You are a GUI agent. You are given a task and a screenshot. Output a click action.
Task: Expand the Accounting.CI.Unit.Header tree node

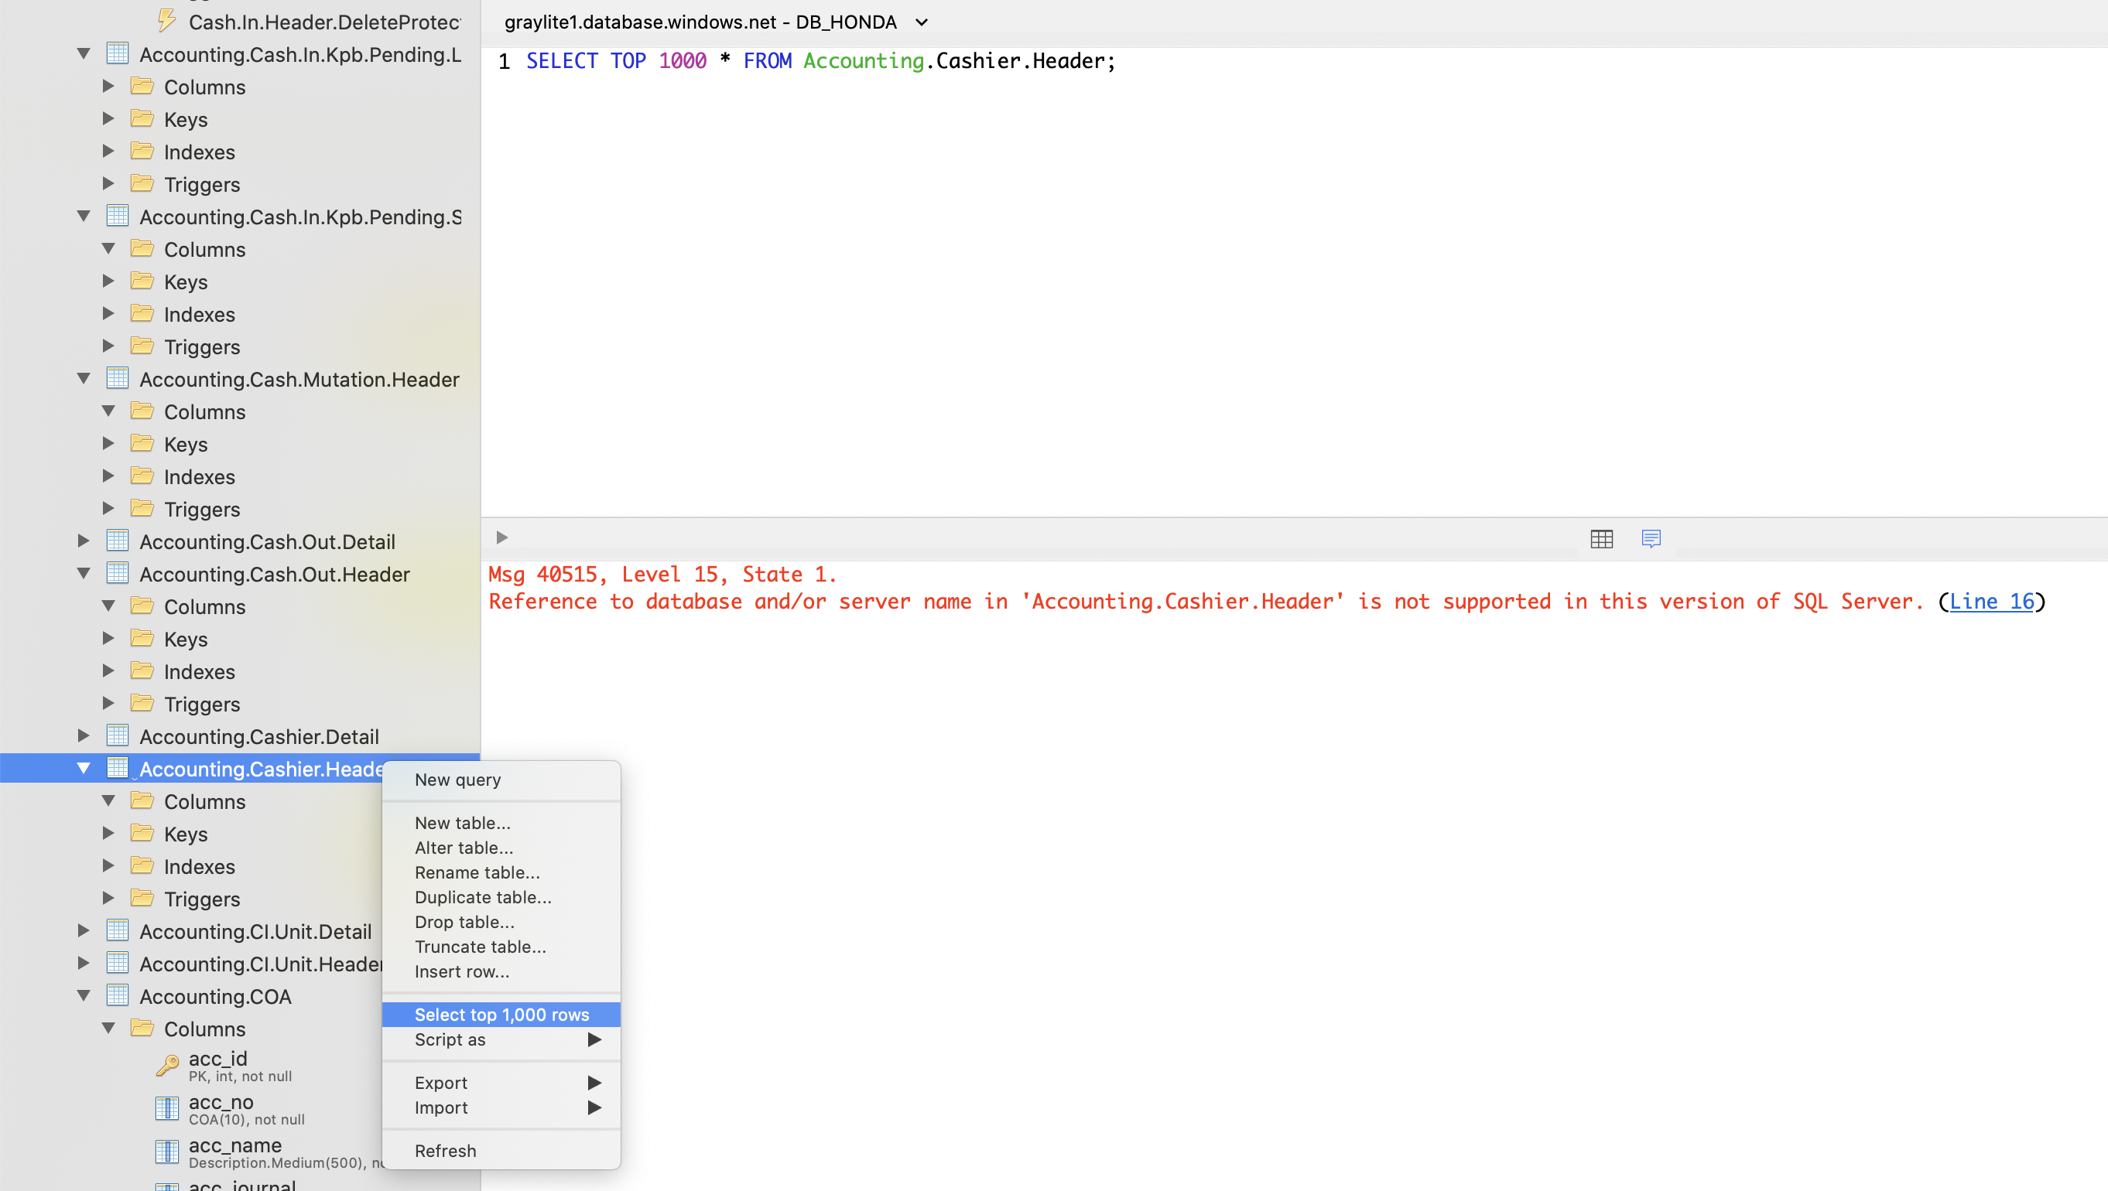(84, 963)
